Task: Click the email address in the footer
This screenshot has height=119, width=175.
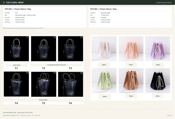Action: click(x=11, y=116)
